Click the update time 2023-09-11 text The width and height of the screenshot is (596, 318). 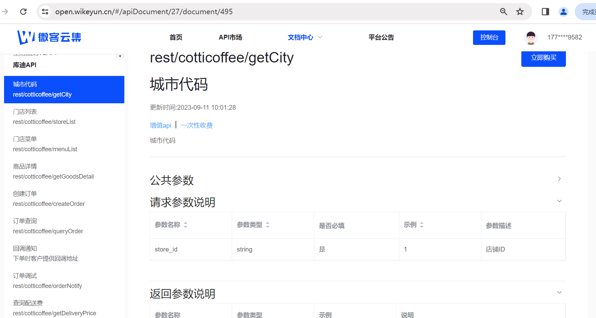(193, 107)
